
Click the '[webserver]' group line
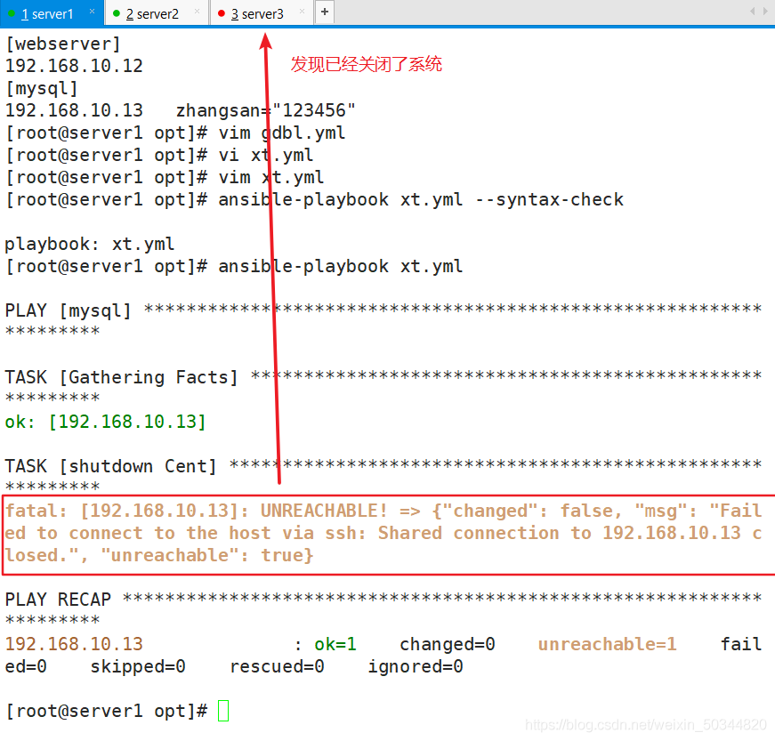63,44
